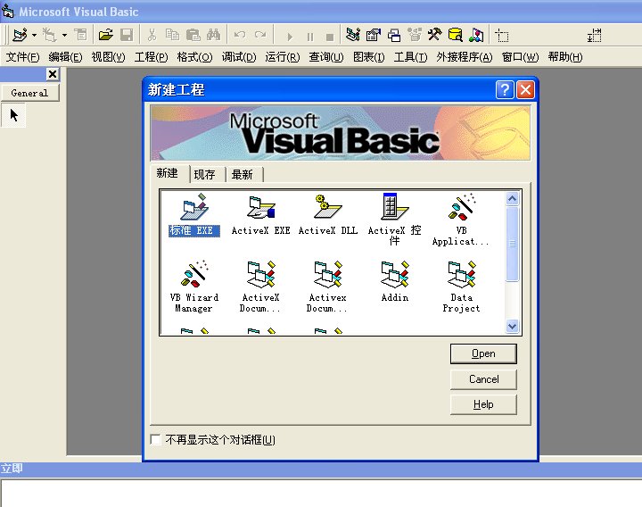
Task: Open the Form Layout Window icon
Action: point(394,35)
